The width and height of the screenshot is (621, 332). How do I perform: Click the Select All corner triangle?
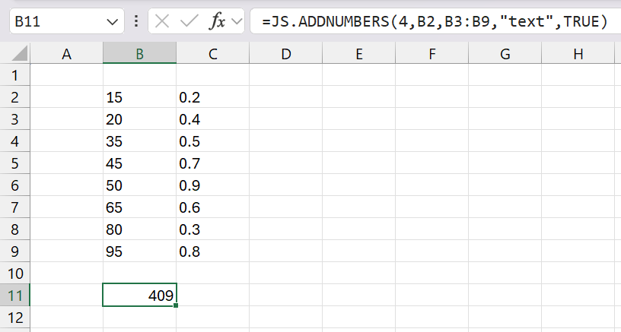[x=20, y=55]
